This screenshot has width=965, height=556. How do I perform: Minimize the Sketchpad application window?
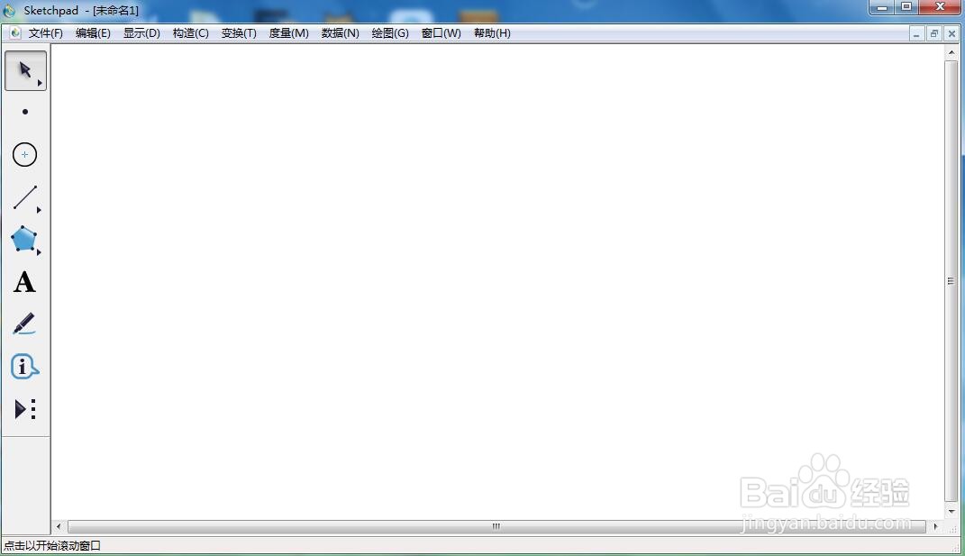pos(882,7)
